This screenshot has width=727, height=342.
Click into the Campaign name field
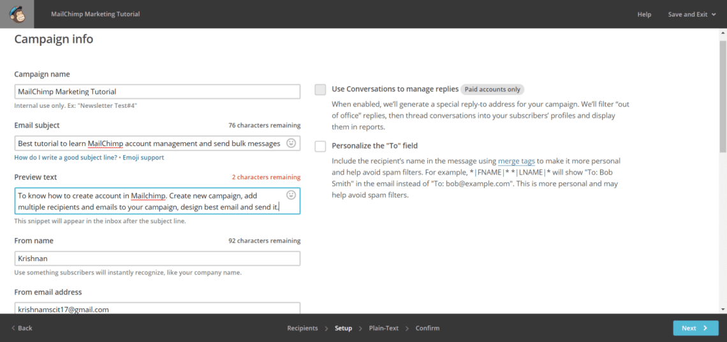coord(157,91)
